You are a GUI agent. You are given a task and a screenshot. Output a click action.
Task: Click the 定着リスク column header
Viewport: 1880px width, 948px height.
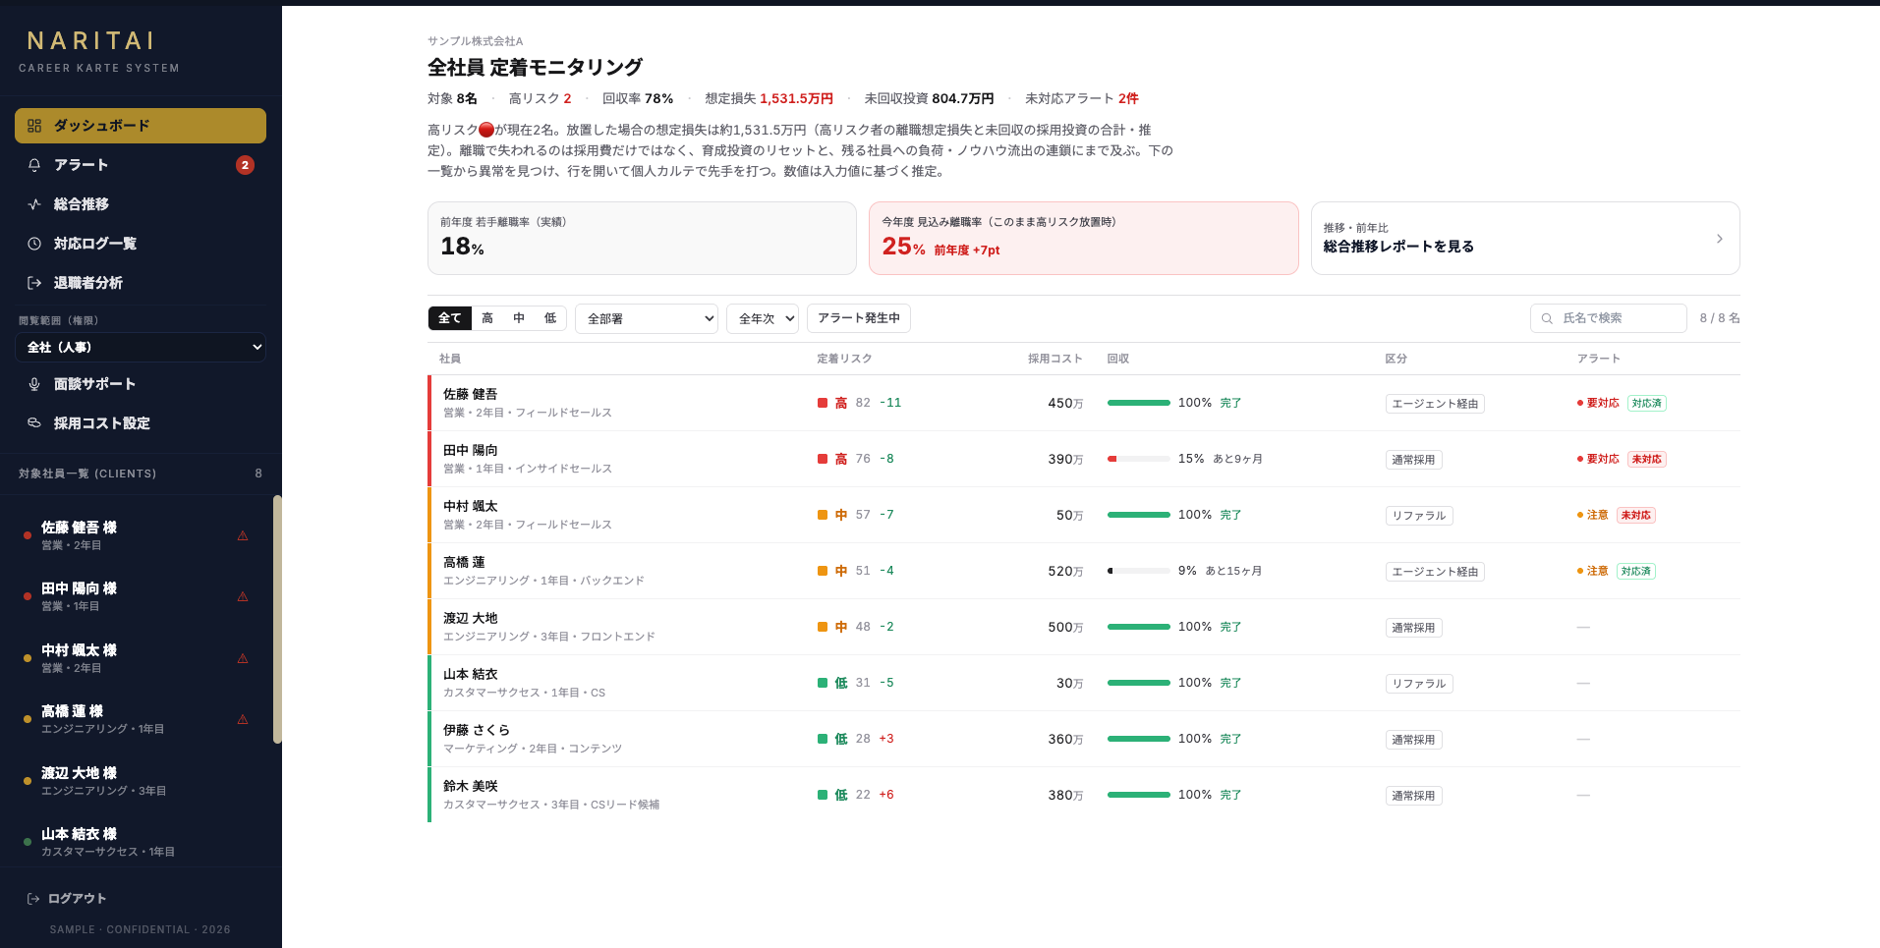click(844, 359)
